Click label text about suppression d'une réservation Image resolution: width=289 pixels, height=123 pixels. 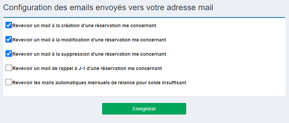click(x=89, y=54)
